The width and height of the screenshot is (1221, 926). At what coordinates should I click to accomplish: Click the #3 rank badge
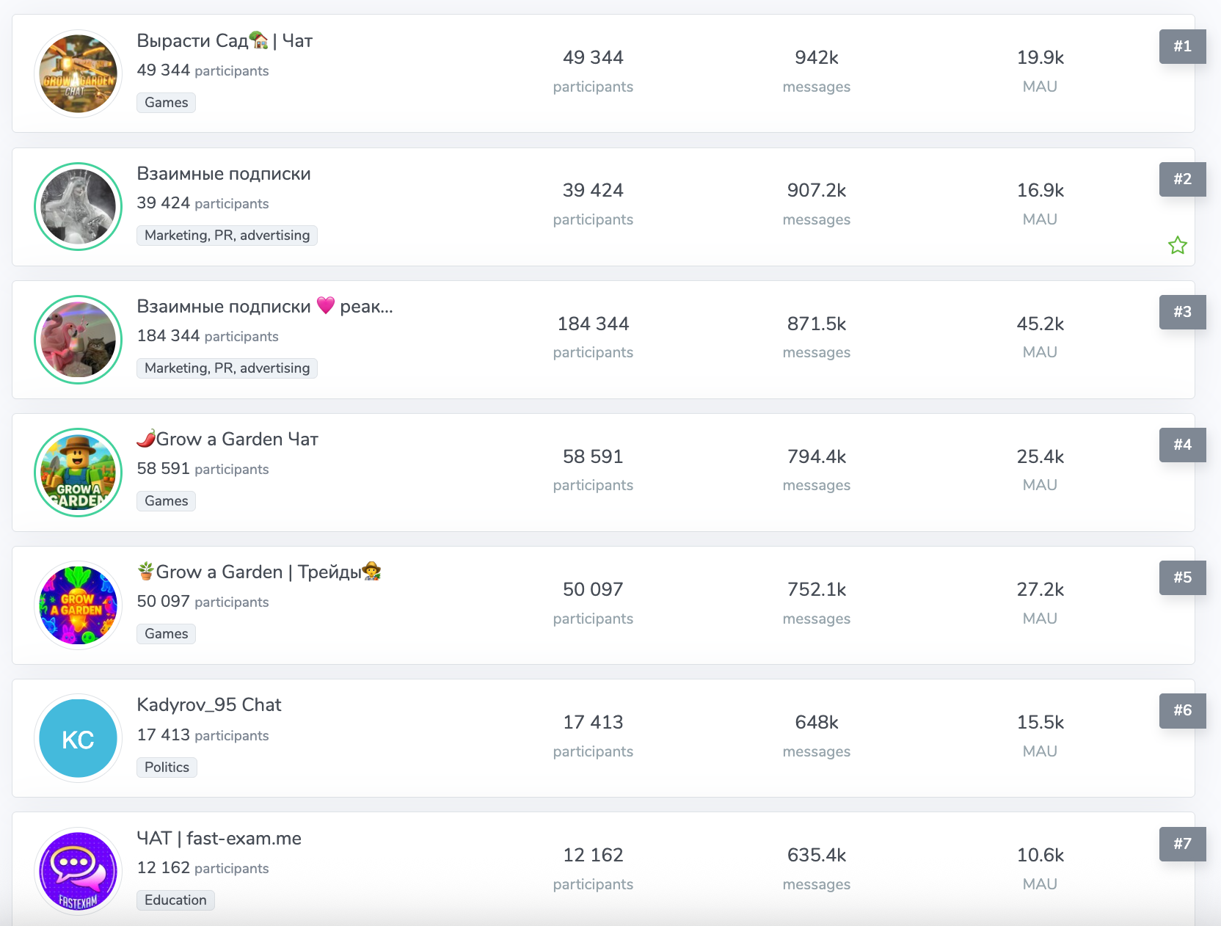(1182, 312)
